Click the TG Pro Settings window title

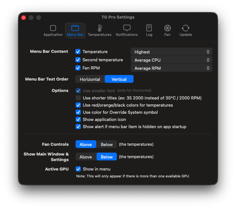tap(118, 17)
